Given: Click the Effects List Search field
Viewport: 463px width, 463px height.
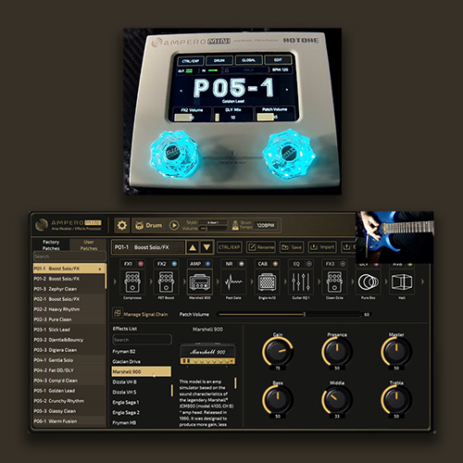Looking at the screenshot, I should click(142, 340).
